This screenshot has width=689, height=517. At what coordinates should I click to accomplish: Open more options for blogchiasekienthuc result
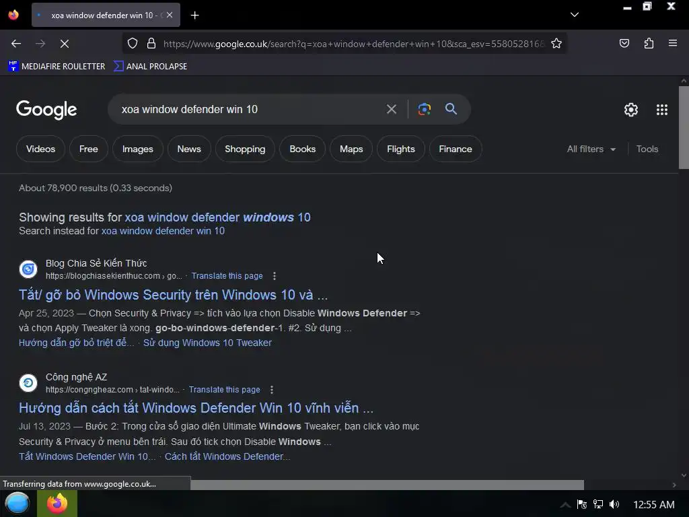click(275, 275)
